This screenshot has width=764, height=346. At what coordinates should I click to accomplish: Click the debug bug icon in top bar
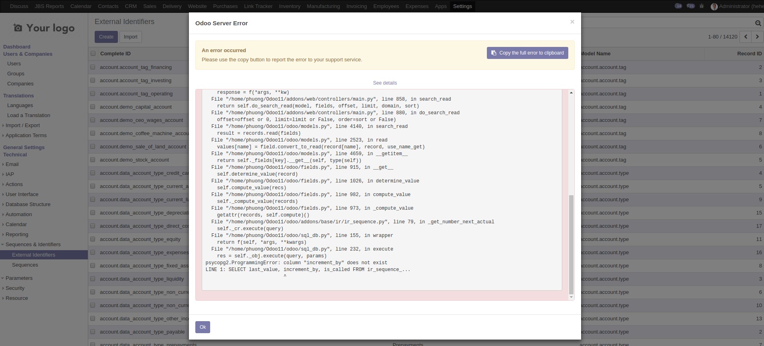(x=701, y=6)
